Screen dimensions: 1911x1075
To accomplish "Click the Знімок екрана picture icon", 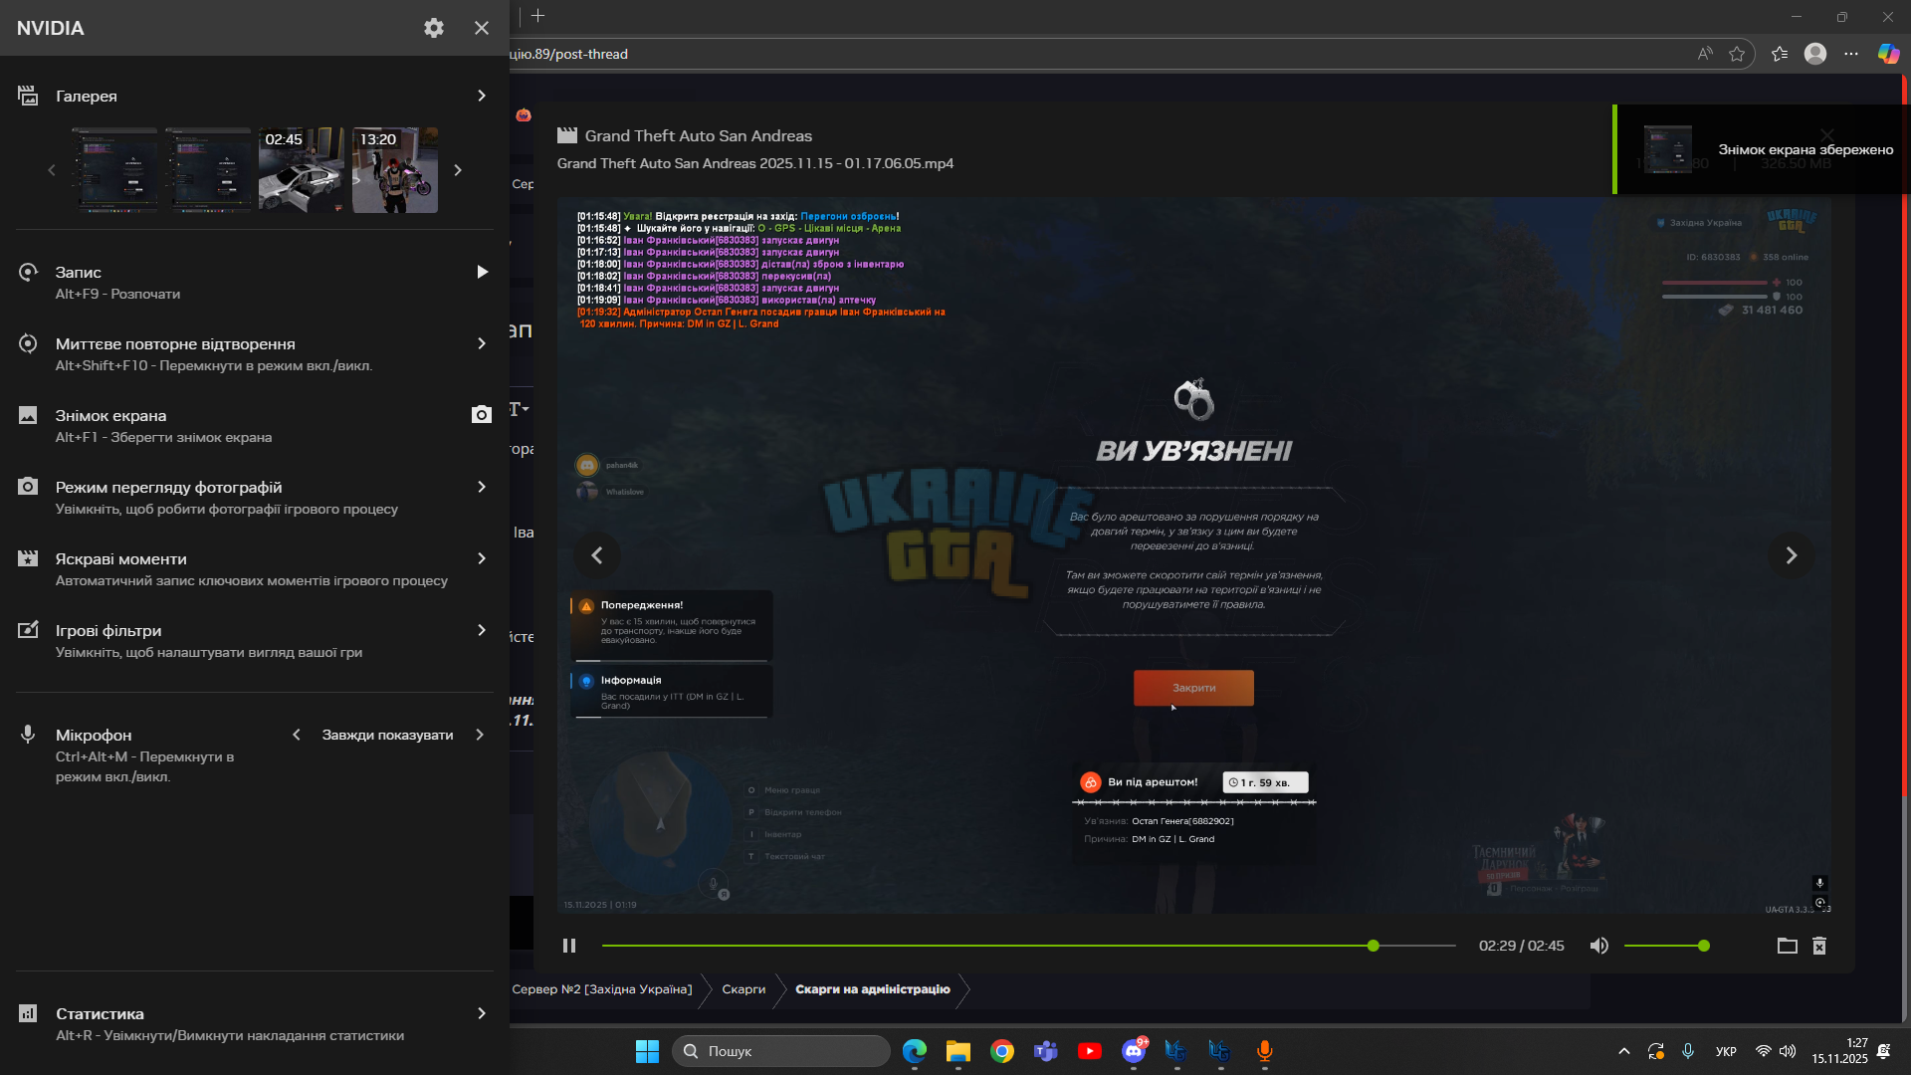I will [28, 415].
